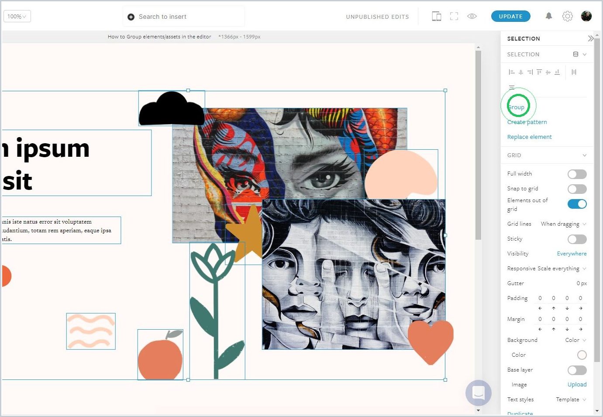Click the Search to insert field
The height and width of the screenshot is (417, 603).
click(184, 17)
